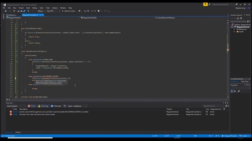Switch to MovePlayer.cs tab

pyautogui.click(x=11, y=15)
